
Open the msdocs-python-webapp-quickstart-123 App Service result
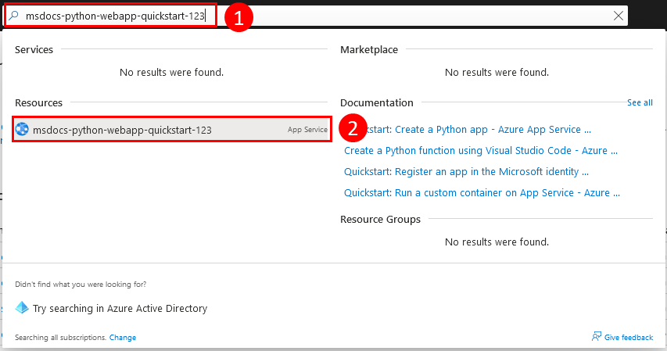[x=172, y=129]
